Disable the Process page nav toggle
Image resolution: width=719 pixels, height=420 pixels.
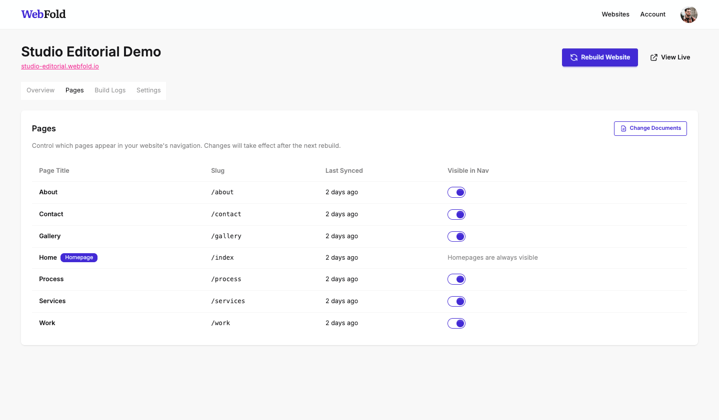tap(456, 279)
